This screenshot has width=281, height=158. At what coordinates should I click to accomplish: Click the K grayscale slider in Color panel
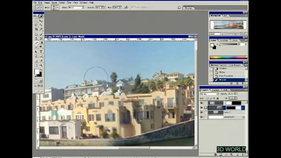[x=228, y=44]
